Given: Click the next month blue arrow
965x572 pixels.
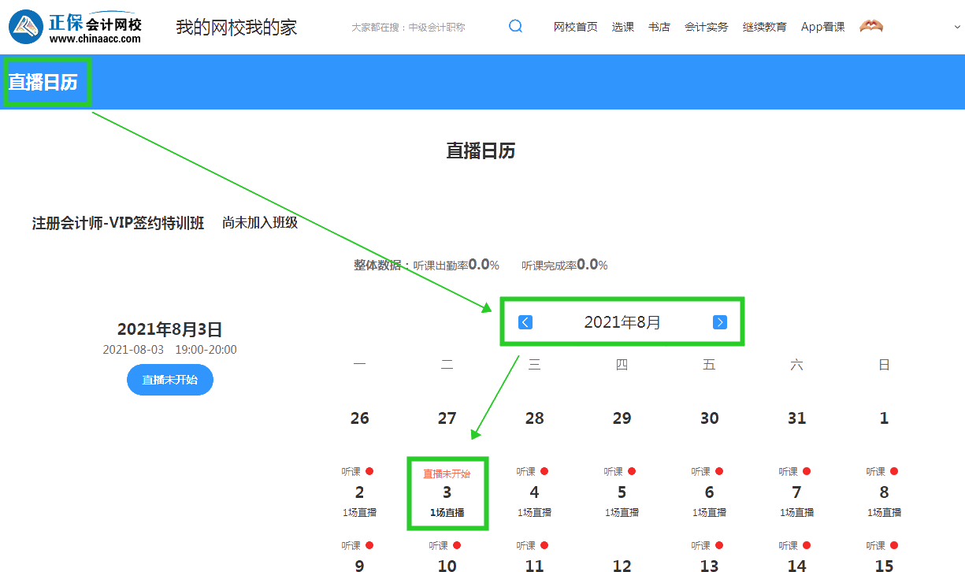Looking at the screenshot, I should pyautogui.click(x=719, y=321).
